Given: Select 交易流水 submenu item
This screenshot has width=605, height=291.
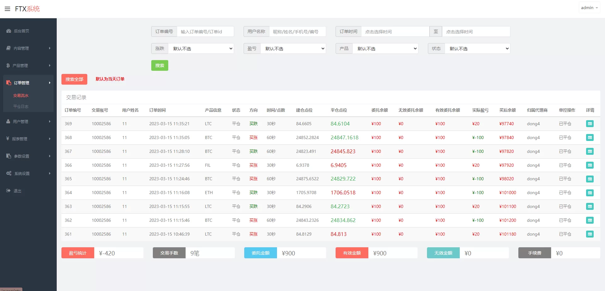Looking at the screenshot, I should pyautogui.click(x=21, y=95).
